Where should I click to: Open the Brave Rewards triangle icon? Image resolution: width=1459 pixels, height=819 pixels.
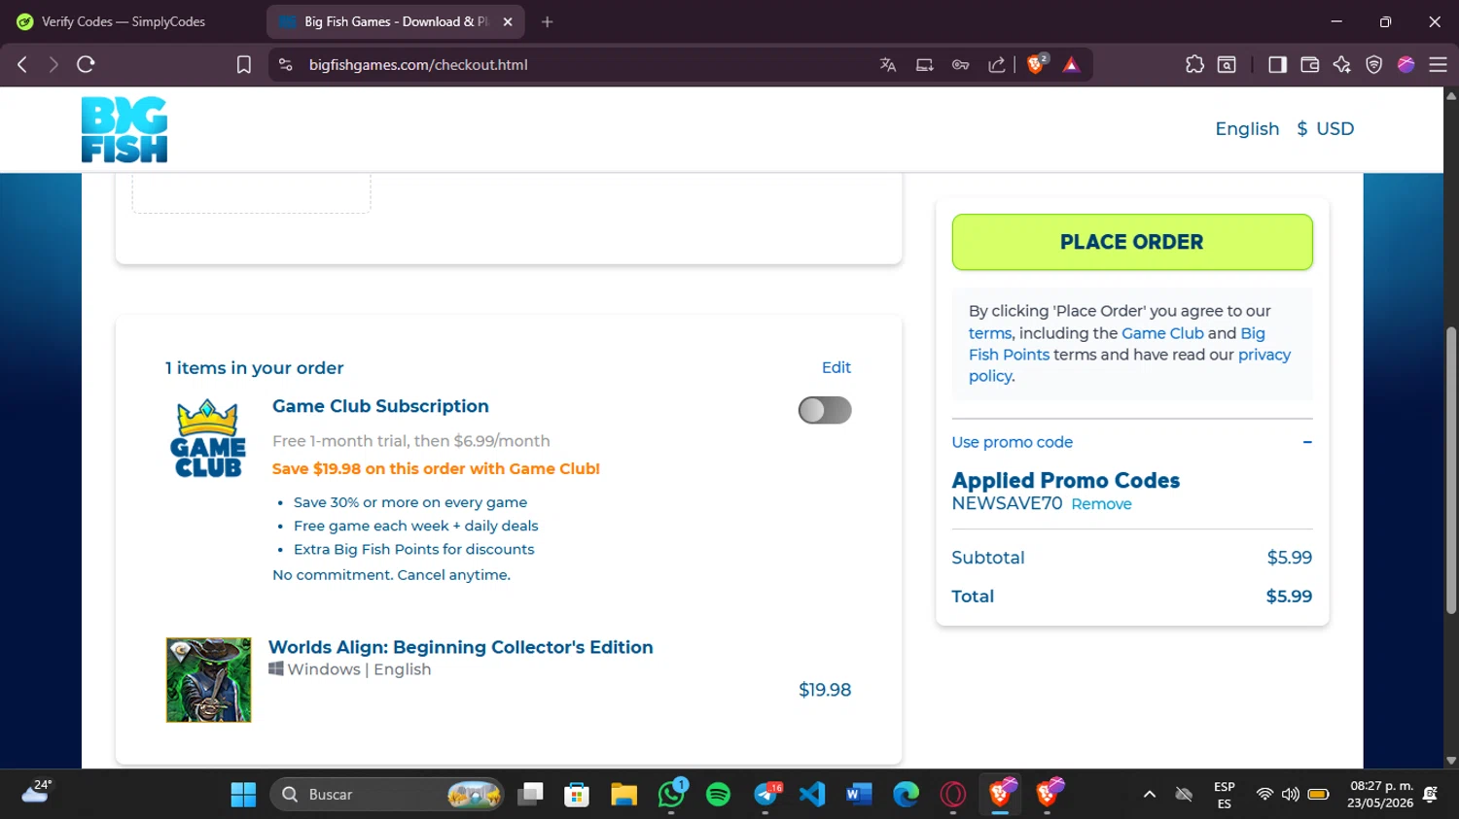[x=1071, y=65]
